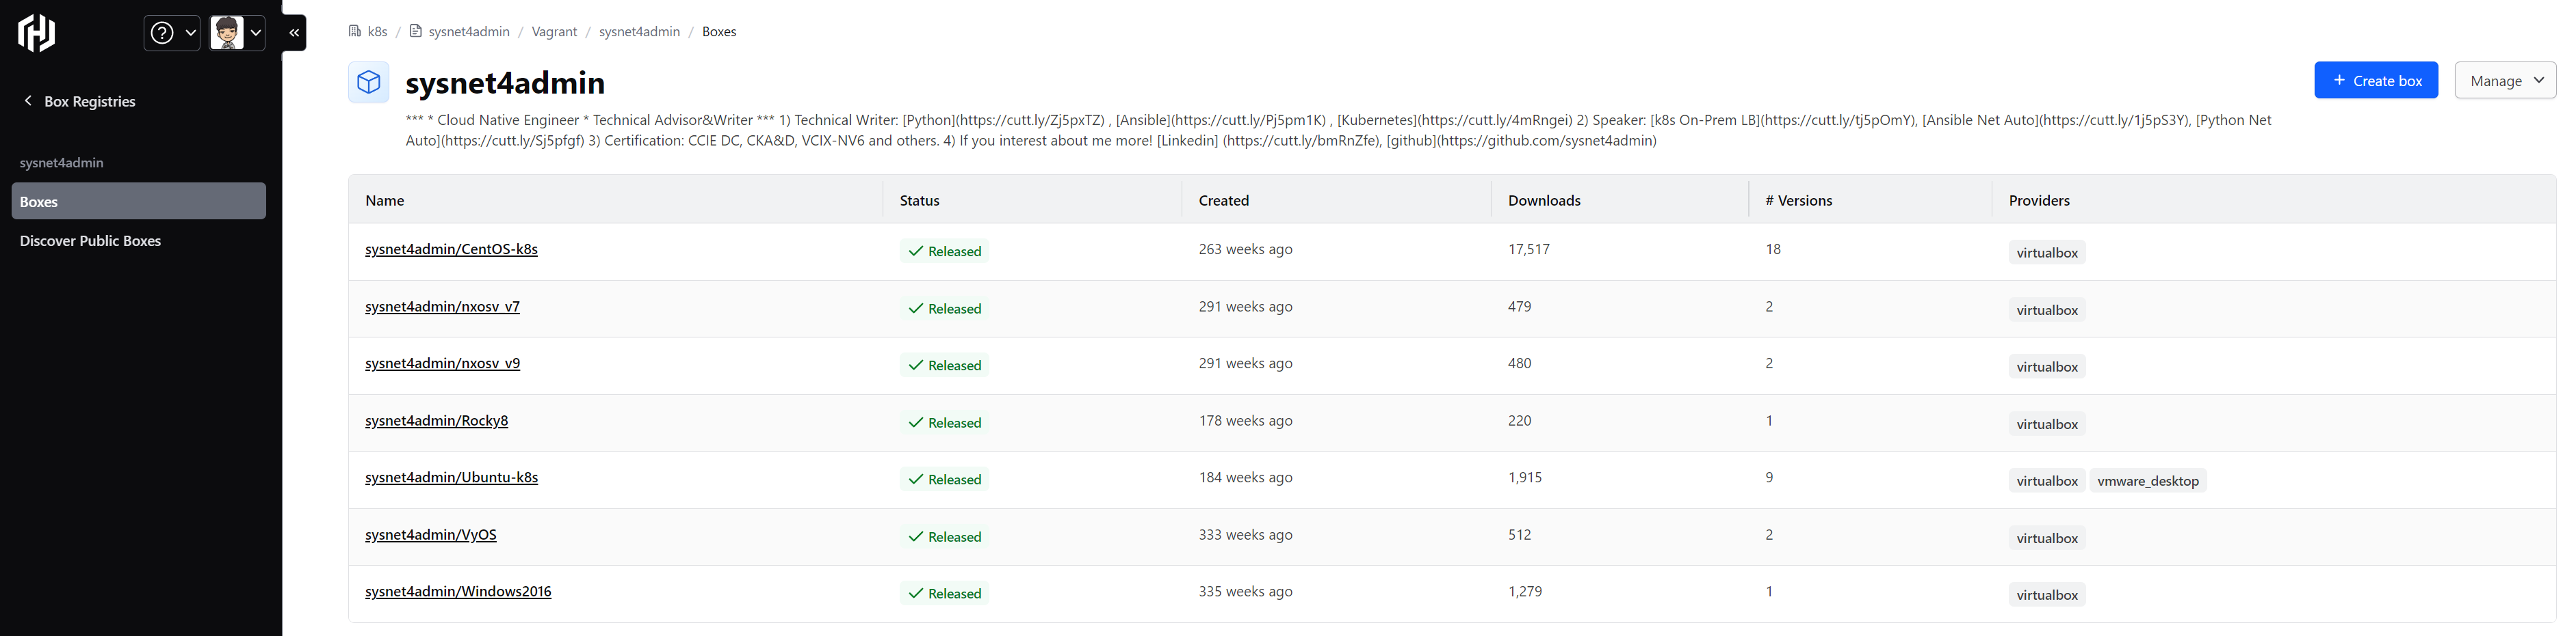Click the box cube icon beside title
2576x636 pixels.
369,82
